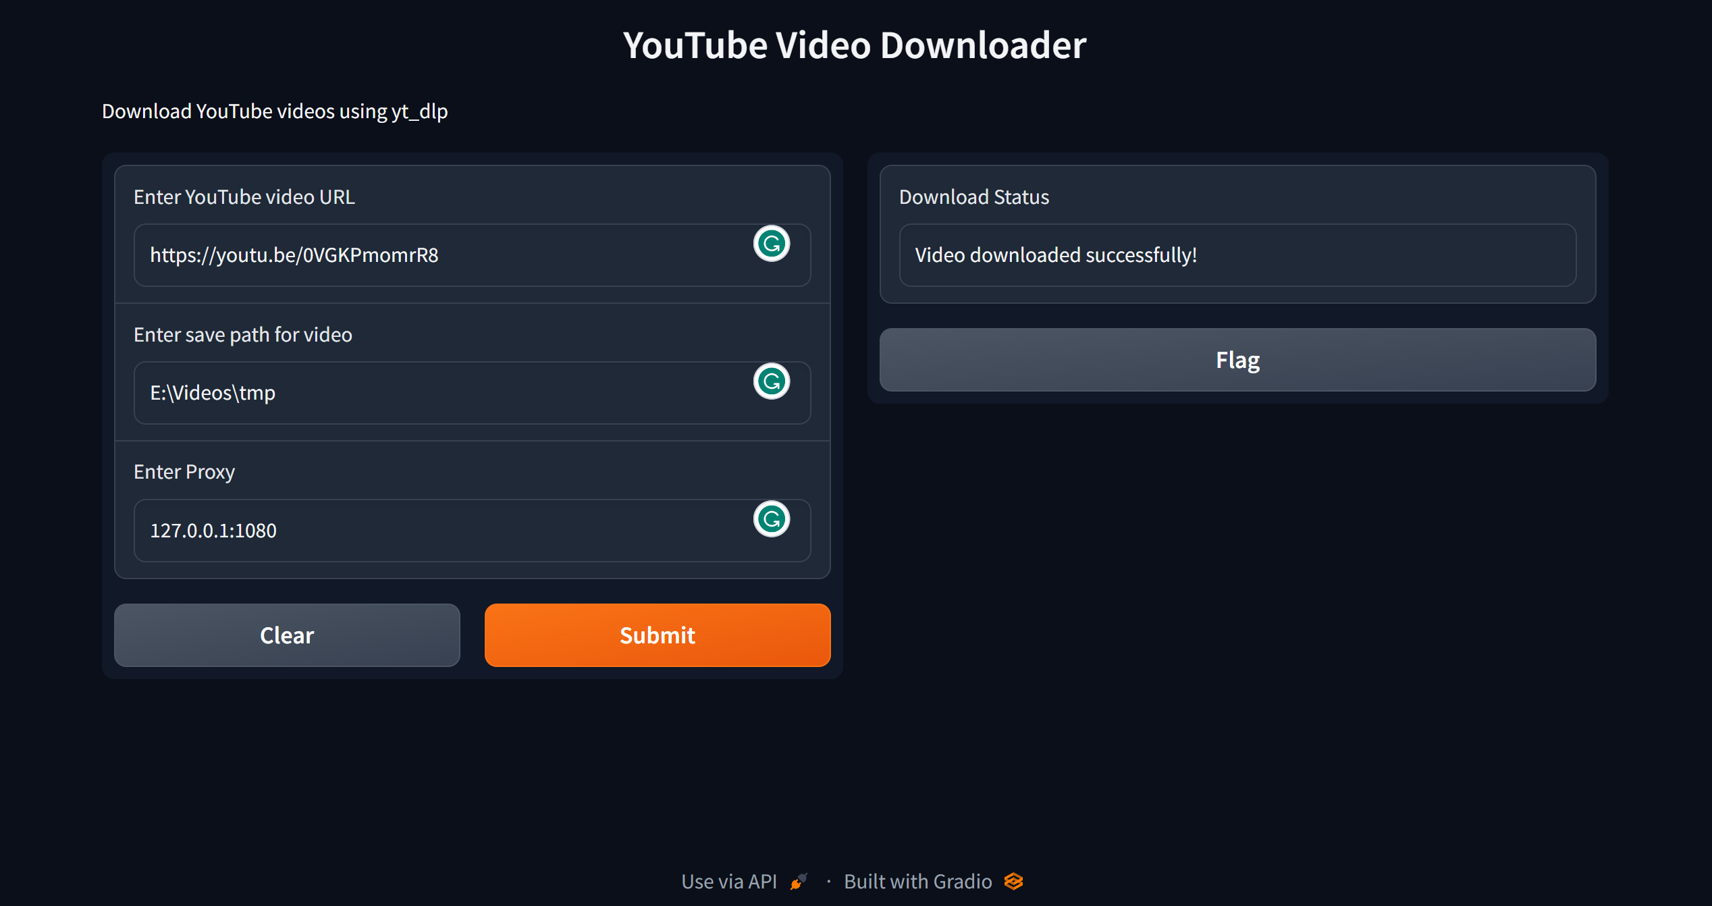Click the Enter Proxy label
1712x906 pixels.
click(x=184, y=472)
